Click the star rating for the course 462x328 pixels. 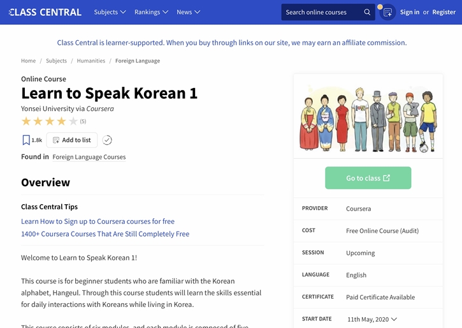[50, 121]
